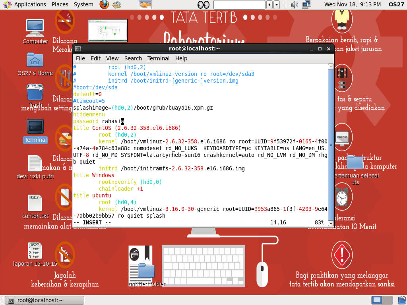The image size is (407, 305).
Task: Select the OS27's Home folder icon
Action: point(35,64)
